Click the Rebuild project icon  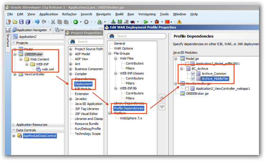[119, 22]
